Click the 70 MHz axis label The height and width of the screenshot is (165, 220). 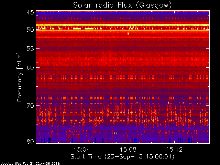[x=30, y=106]
